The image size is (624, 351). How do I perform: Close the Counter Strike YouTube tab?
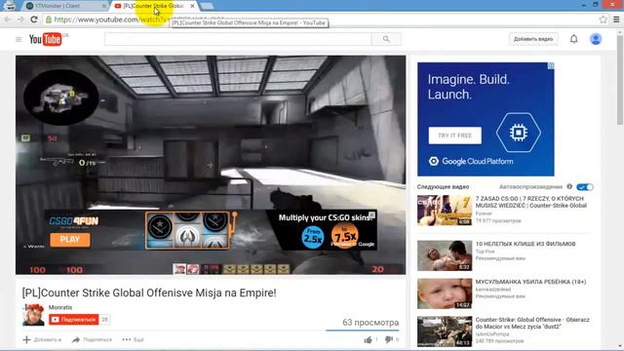tap(193, 6)
